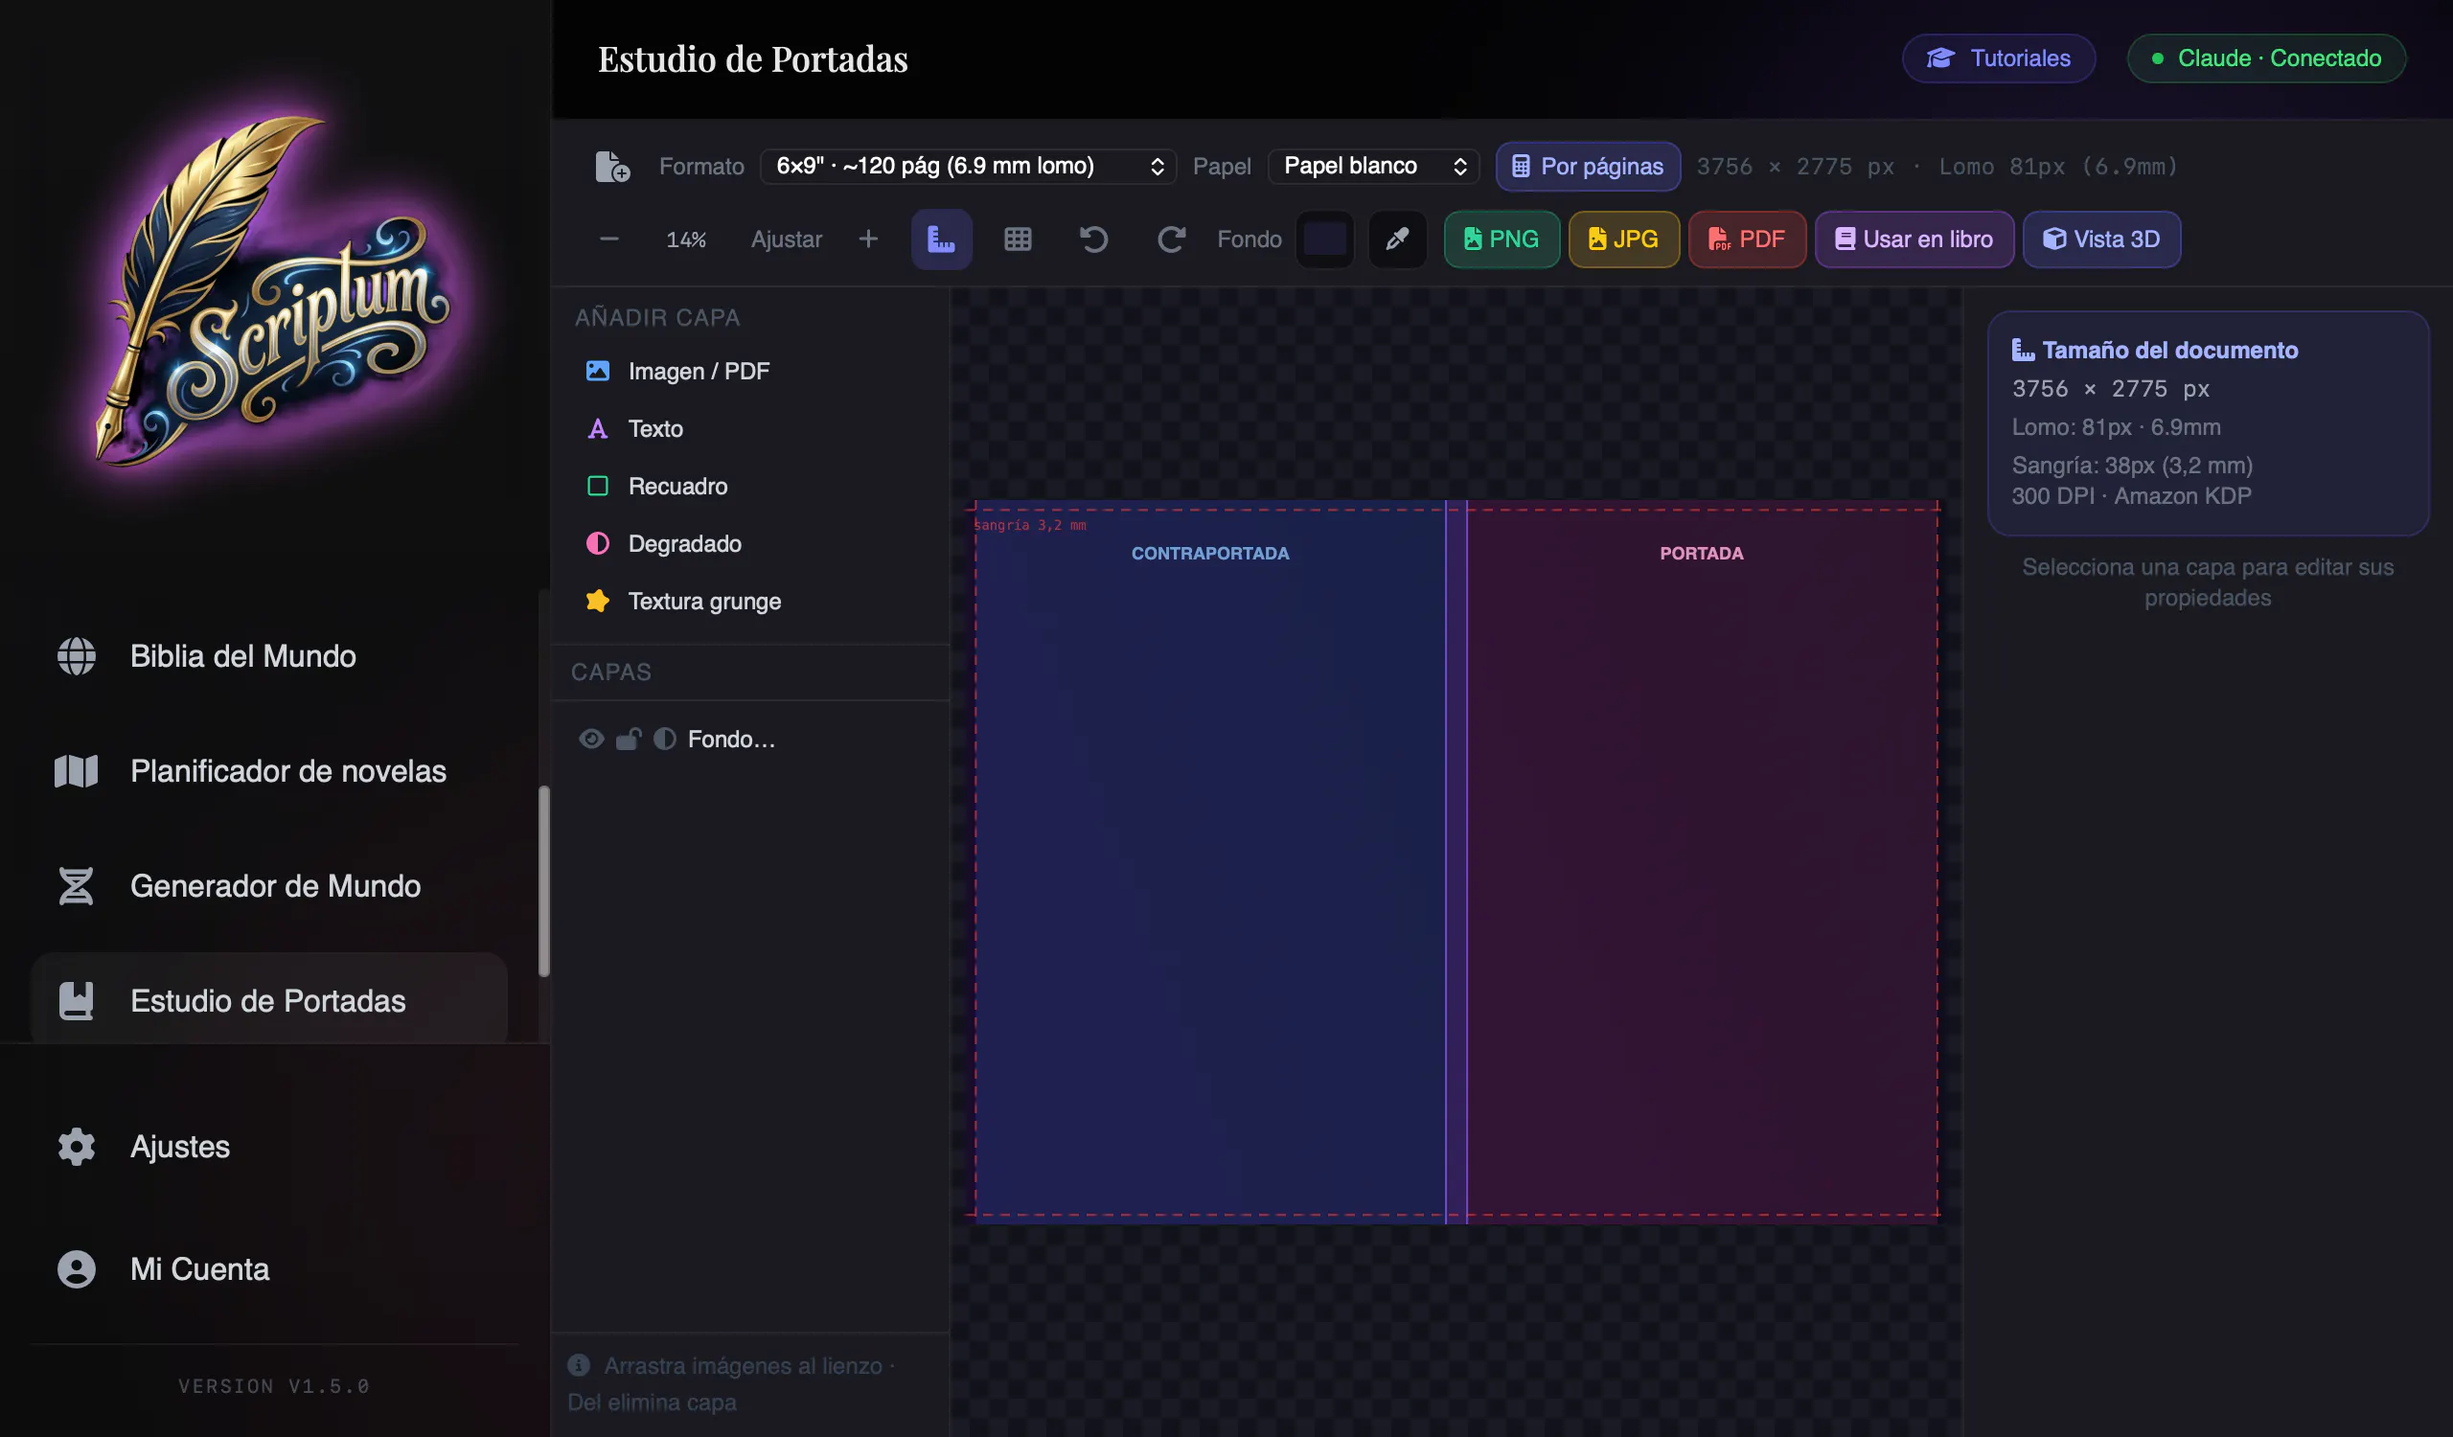Click the book icon for Estudio de Portadas

click(76, 1000)
